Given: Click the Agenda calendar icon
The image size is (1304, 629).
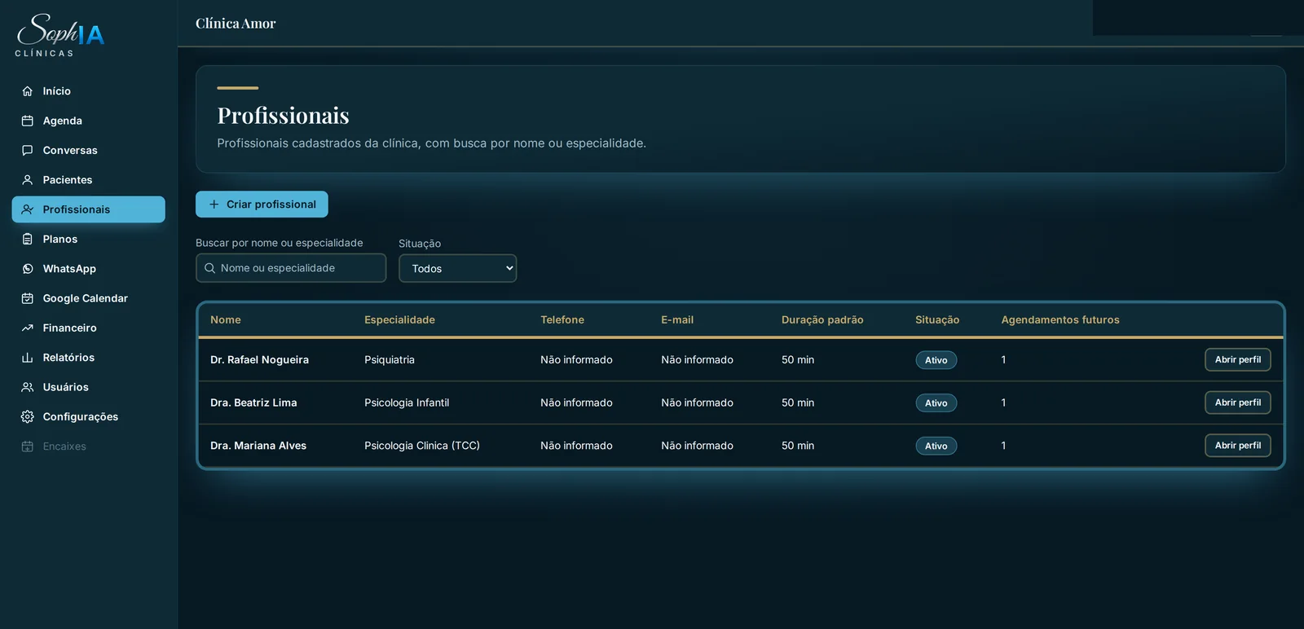Looking at the screenshot, I should point(27,121).
